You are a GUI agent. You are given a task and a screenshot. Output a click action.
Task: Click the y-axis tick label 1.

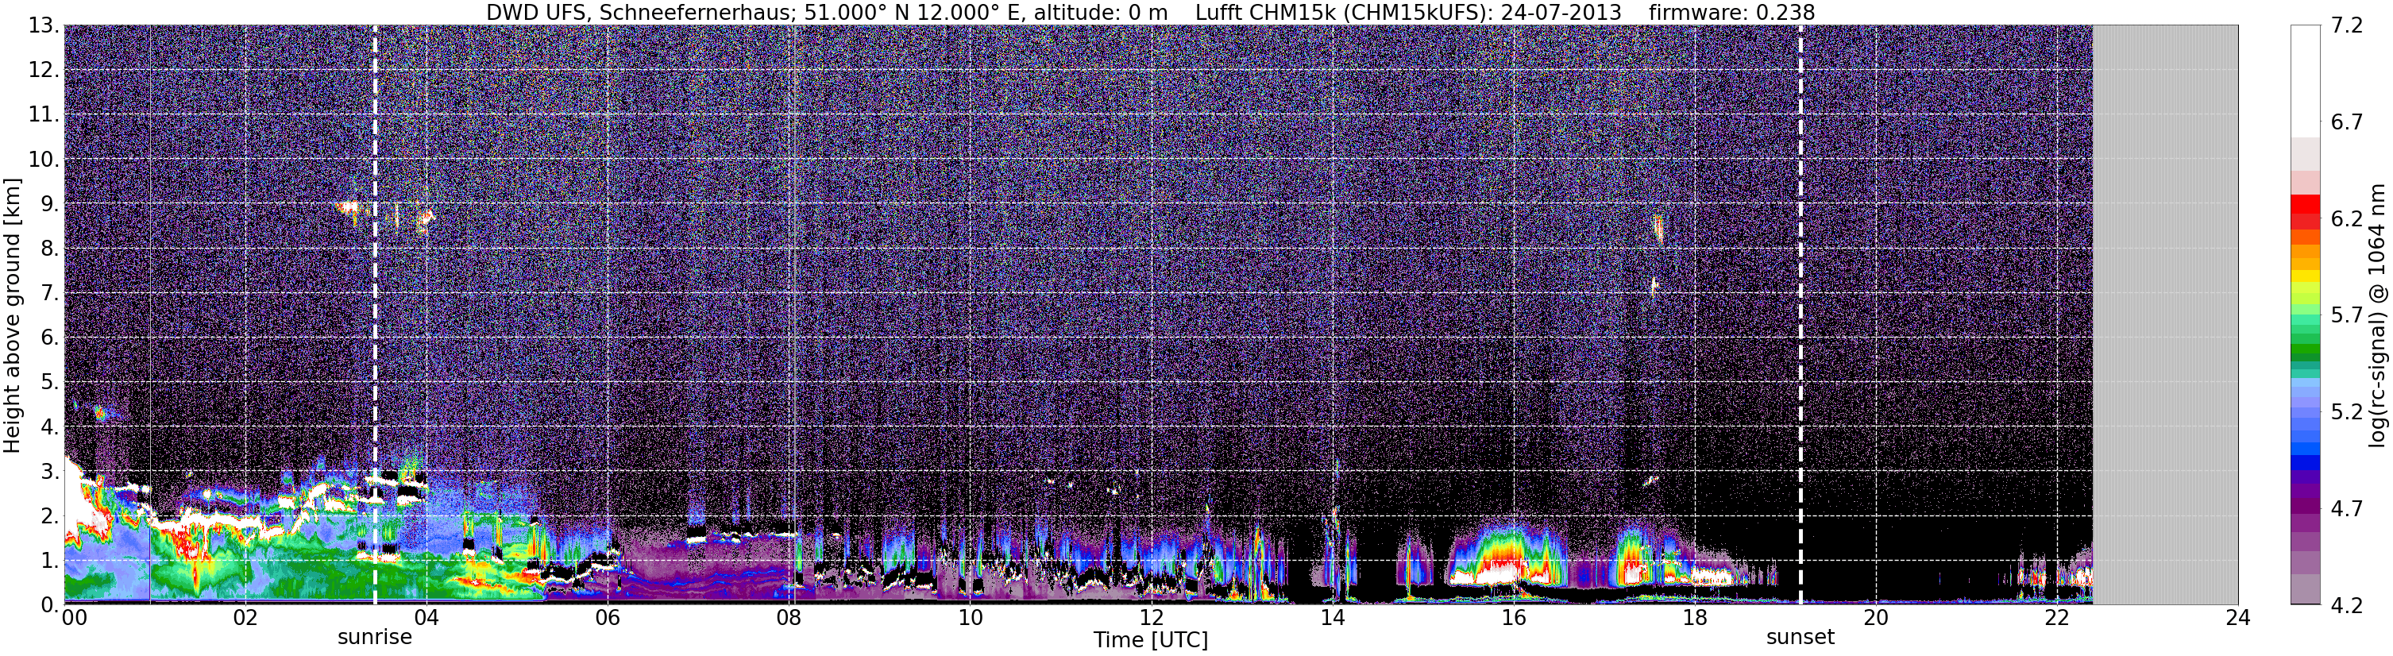point(50,561)
